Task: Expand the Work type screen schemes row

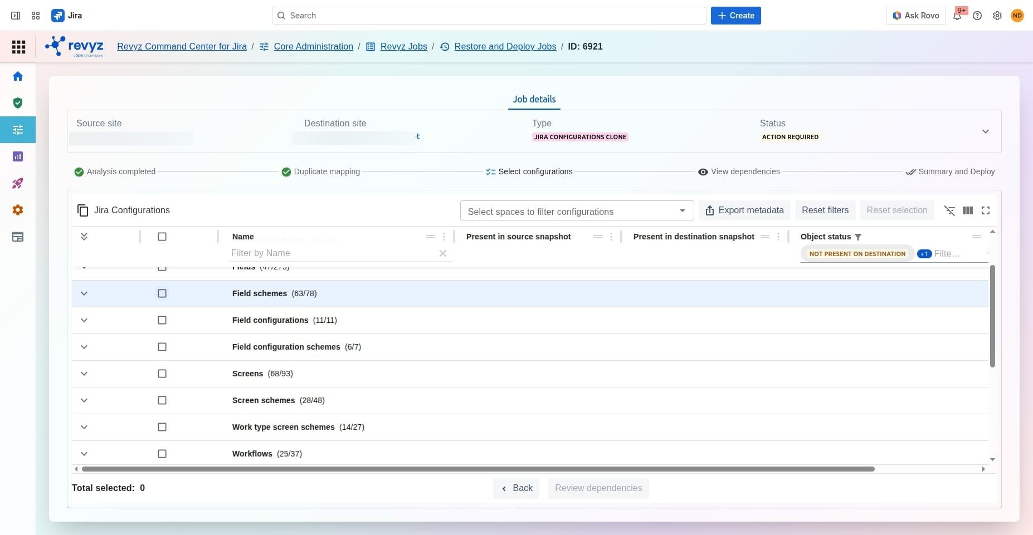Action: (84, 427)
